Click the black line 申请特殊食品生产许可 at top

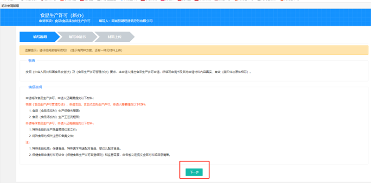(60, 98)
